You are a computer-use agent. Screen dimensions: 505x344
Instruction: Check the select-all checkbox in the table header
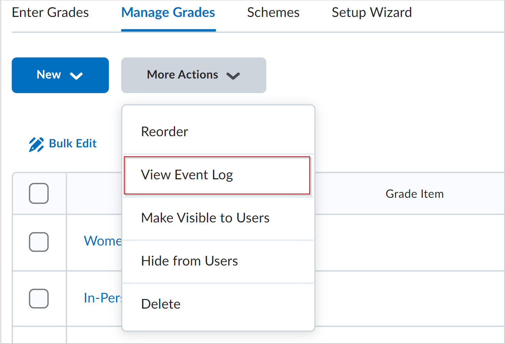[38, 194]
